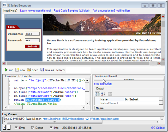Create a new script with the new icon
The image size is (168, 132).
17,70
